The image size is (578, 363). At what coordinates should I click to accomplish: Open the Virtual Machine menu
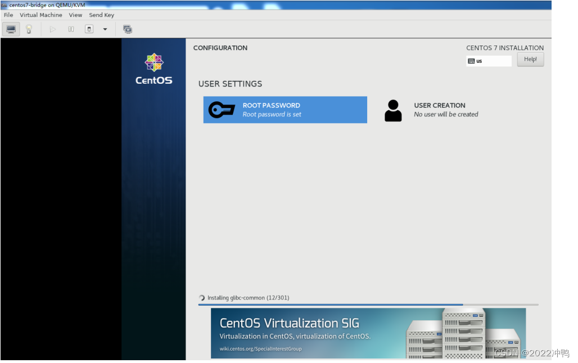[41, 15]
